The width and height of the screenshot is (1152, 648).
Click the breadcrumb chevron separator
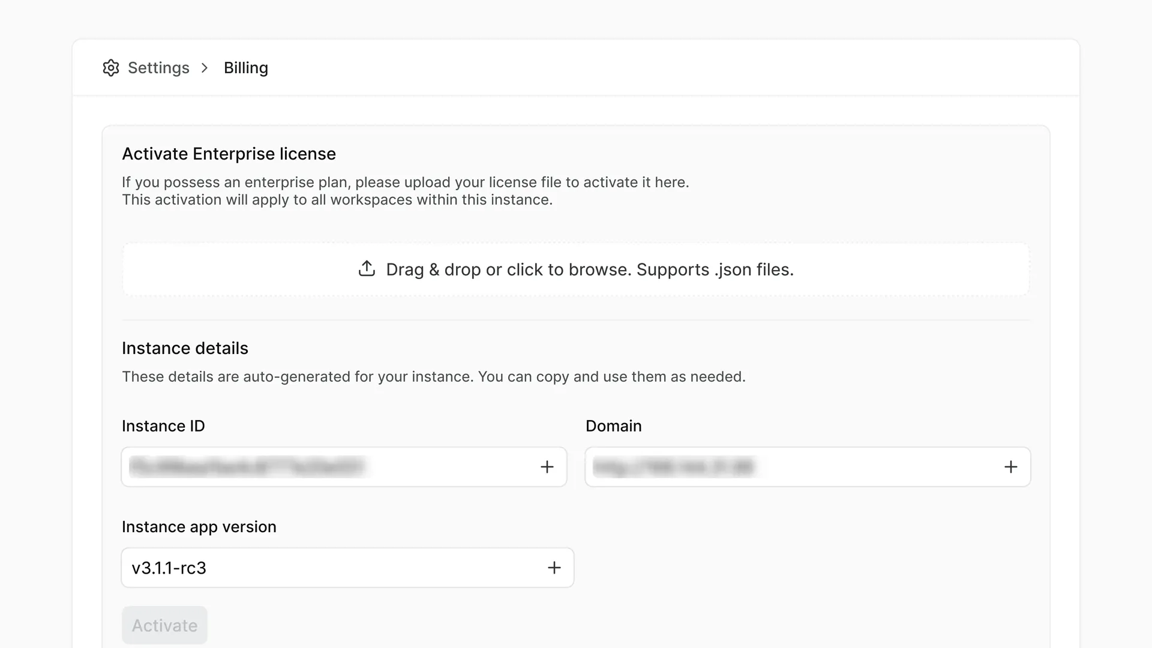coord(205,68)
